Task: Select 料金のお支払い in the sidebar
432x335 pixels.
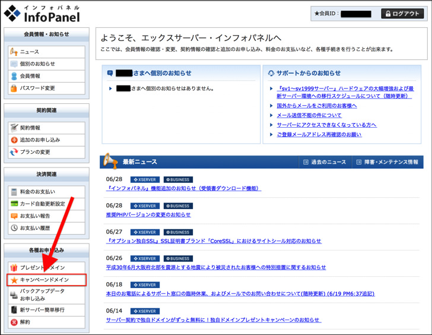Action: pos(46,192)
